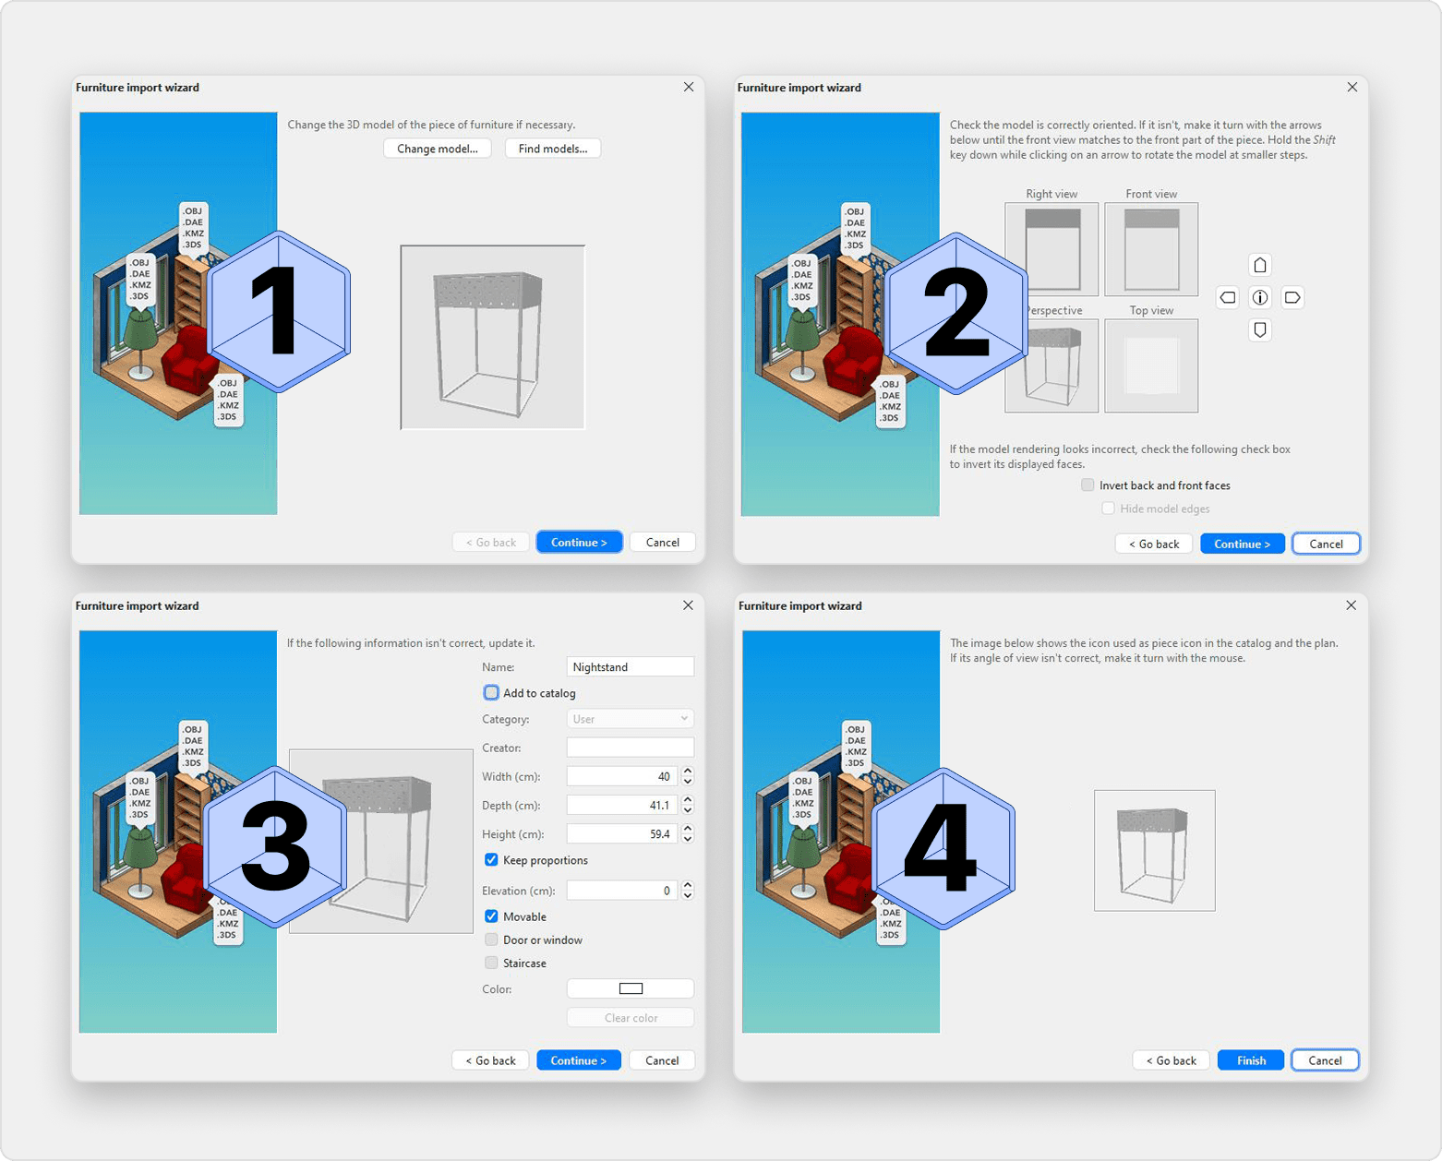Click the rotate model left arrow

tap(1228, 297)
